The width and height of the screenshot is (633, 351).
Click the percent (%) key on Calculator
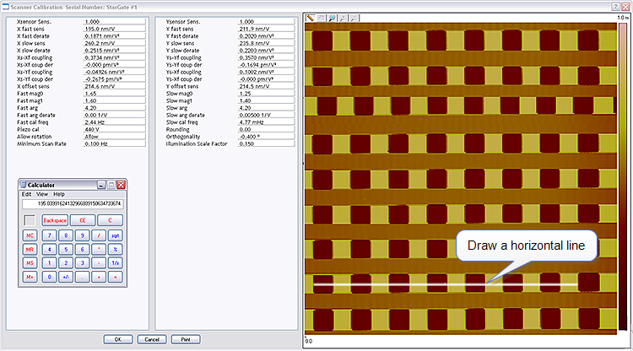(x=115, y=250)
